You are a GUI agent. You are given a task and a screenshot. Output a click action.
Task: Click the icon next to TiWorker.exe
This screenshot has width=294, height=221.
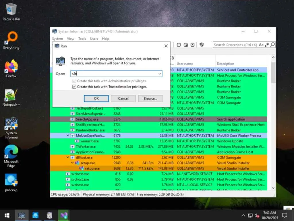pos(72,146)
